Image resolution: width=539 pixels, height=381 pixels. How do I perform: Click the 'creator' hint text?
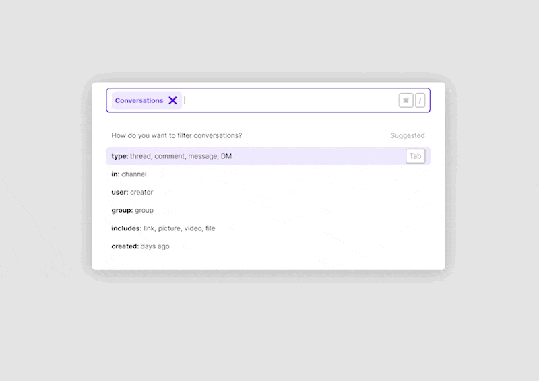(141, 193)
